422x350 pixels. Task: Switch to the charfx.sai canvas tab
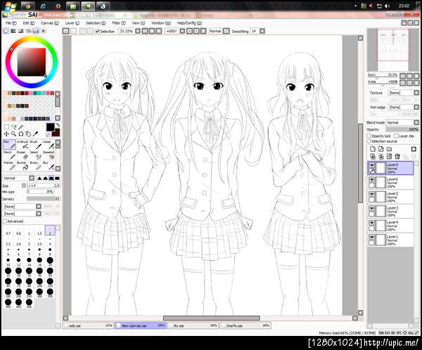246,325
